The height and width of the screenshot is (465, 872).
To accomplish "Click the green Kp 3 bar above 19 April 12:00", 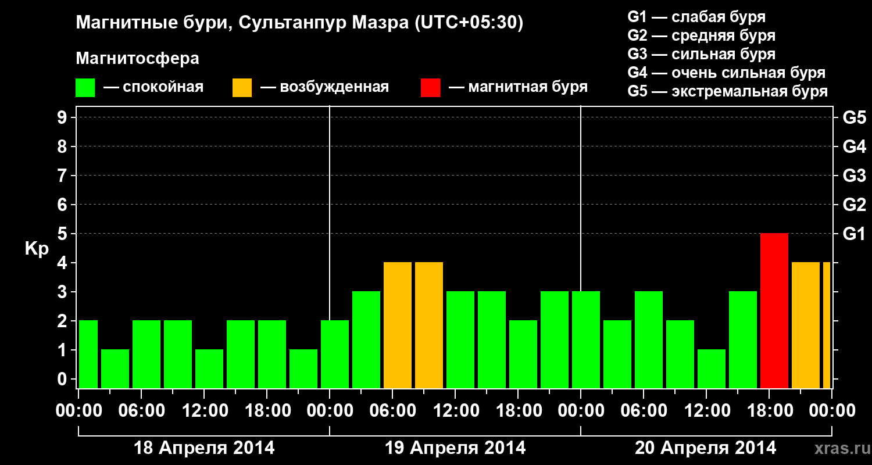I will (x=460, y=339).
